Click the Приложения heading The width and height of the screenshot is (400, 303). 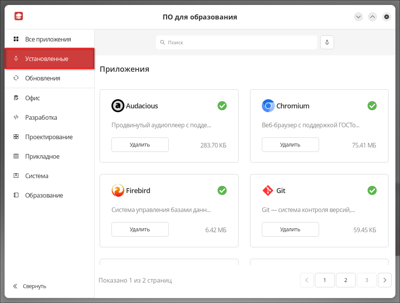124,69
